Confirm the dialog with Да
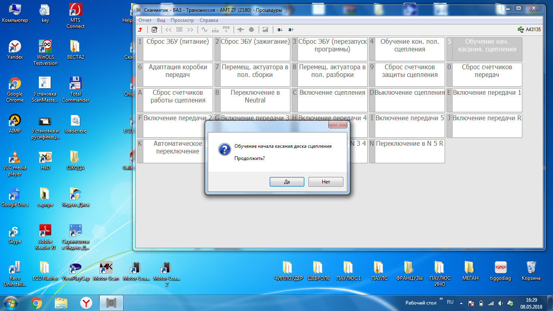553x311 pixels. (287, 182)
